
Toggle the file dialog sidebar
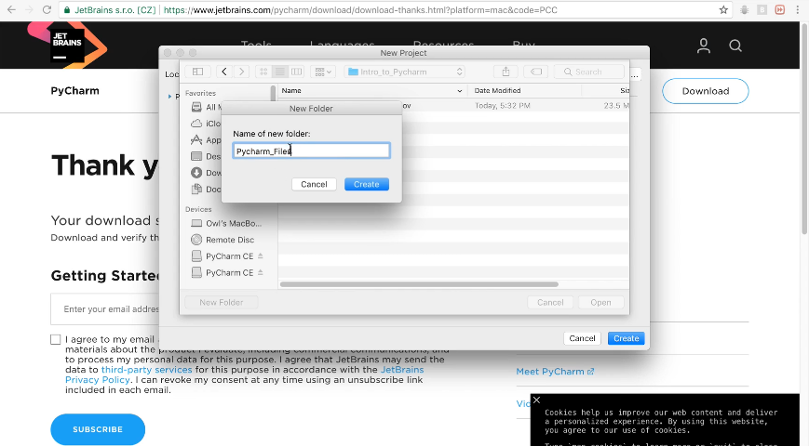(x=197, y=72)
